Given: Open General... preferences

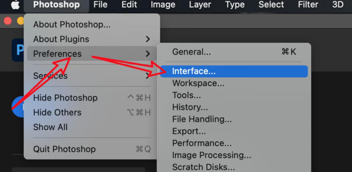Looking at the screenshot, I should [x=234, y=52].
